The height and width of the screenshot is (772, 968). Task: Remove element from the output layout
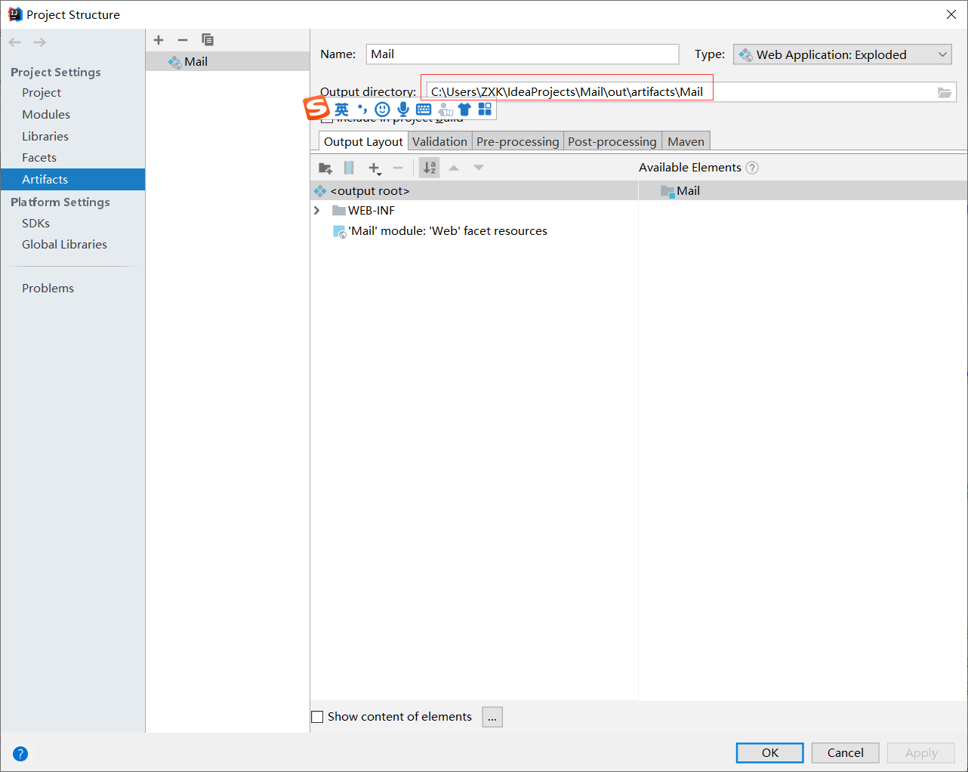click(398, 168)
